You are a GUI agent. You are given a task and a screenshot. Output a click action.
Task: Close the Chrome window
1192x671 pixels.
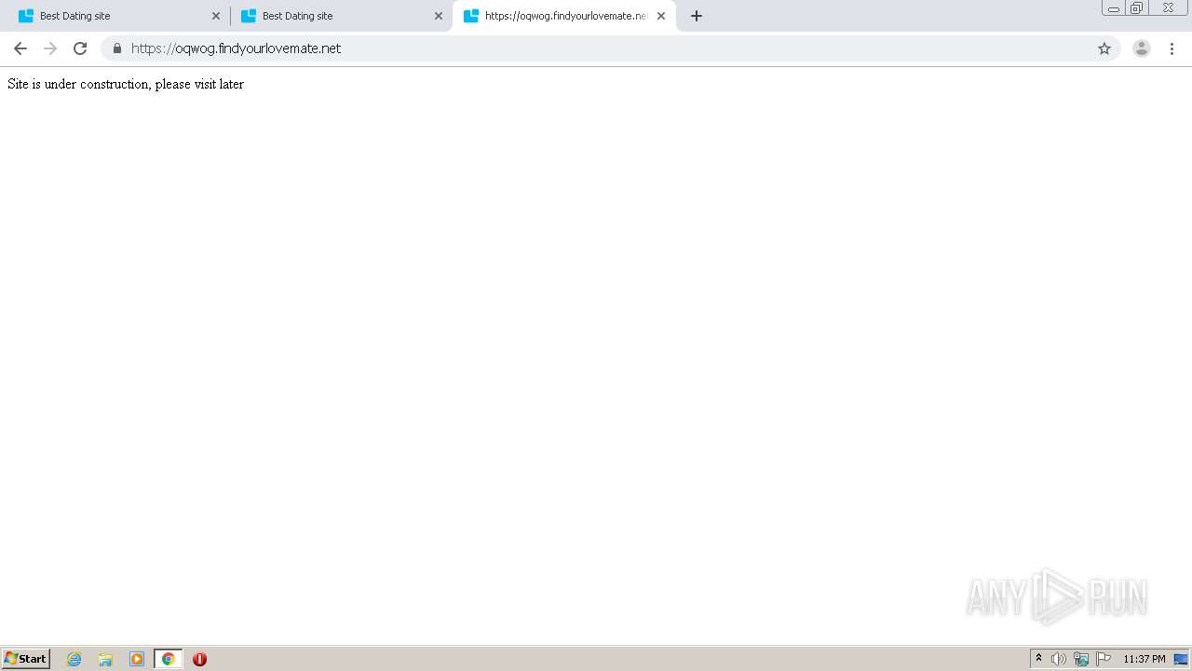[1168, 8]
